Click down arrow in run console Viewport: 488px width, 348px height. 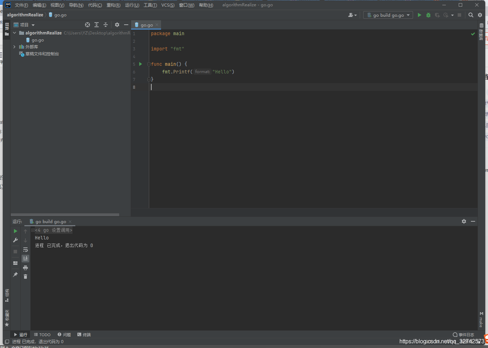click(x=25, y=240)
